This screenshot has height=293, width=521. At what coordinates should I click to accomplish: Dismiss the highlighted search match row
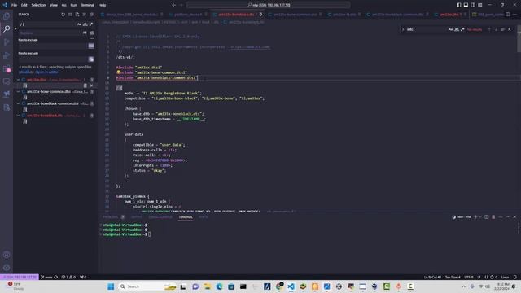[x=92, y=85]
